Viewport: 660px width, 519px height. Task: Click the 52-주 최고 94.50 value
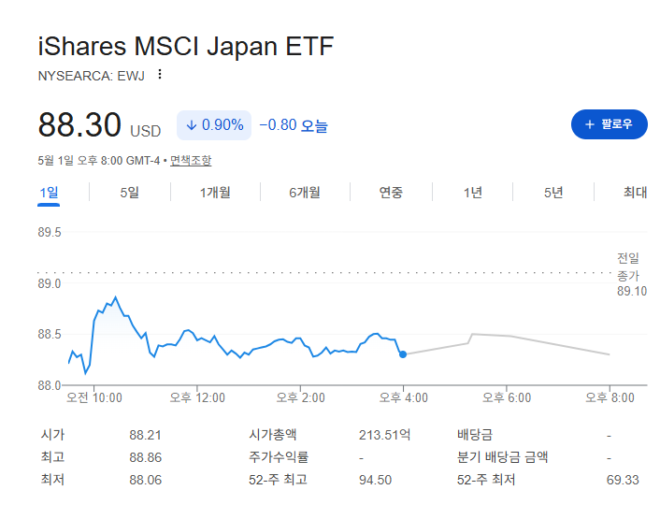[x=375, y=480]
